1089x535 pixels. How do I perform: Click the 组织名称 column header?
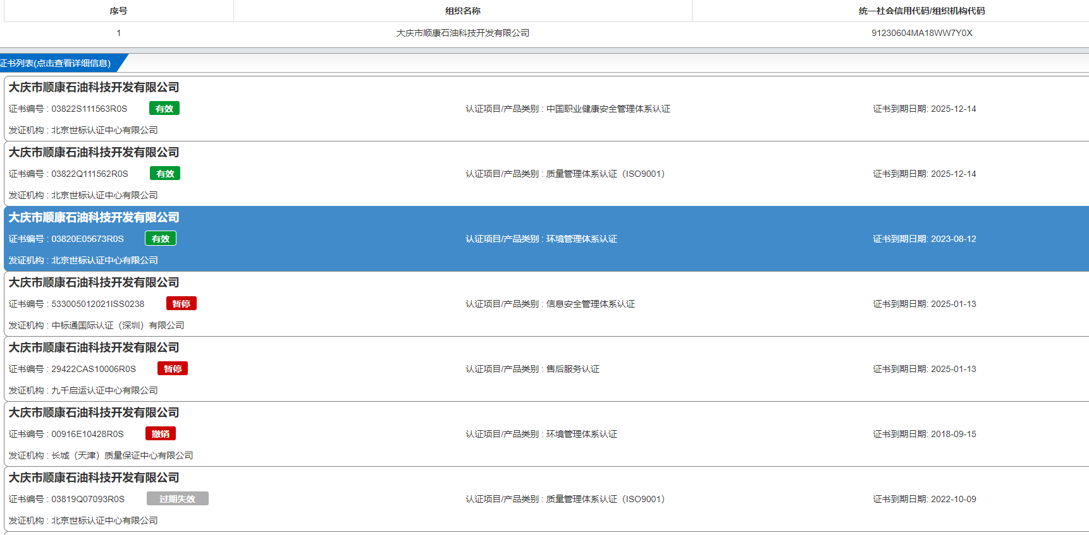click(x=463, y=11)
